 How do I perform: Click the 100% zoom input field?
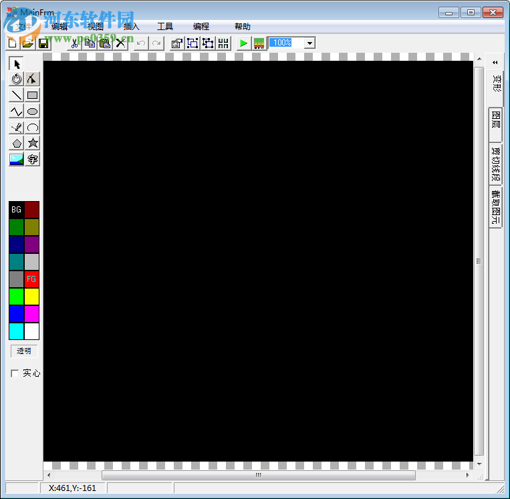(x=287, y=43)
